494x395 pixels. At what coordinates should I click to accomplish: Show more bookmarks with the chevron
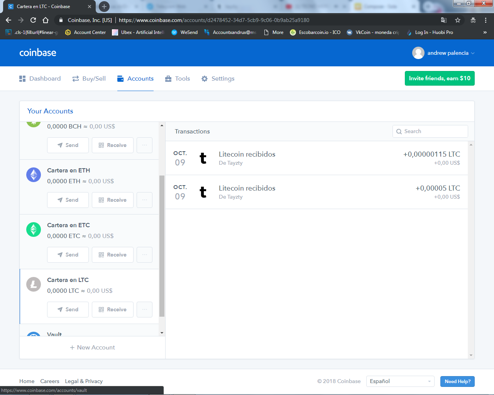(x=485, y=32)
